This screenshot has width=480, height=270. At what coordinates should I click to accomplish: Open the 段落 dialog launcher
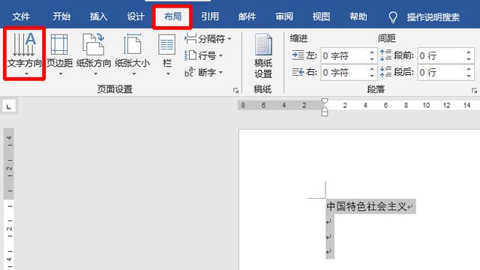[x=474, y=91]
